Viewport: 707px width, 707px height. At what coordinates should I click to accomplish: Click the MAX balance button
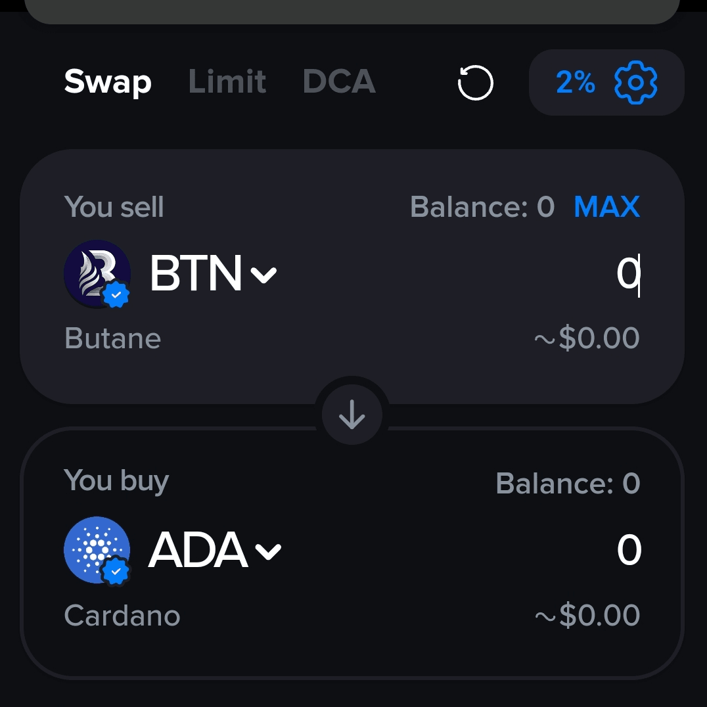tap(606, 206)
